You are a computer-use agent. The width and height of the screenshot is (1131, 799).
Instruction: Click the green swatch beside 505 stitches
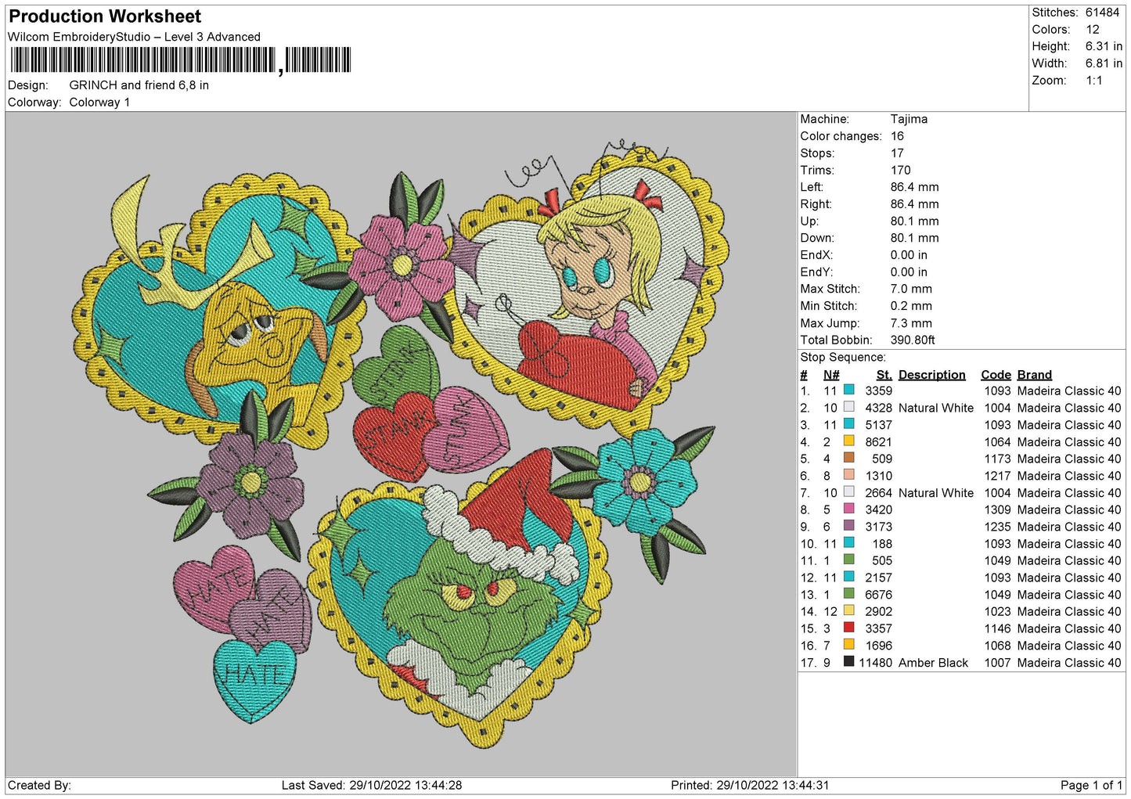click(x=848, y=560)
